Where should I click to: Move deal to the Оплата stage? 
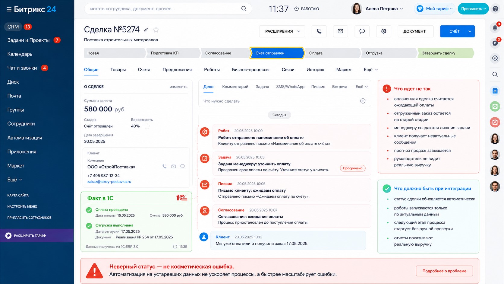click(x=332, y=53)
